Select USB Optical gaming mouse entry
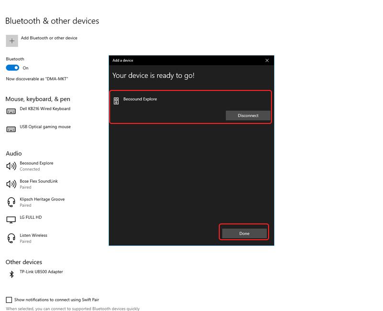383x311 pixels. pyautogui.click(x=45, y=127)
